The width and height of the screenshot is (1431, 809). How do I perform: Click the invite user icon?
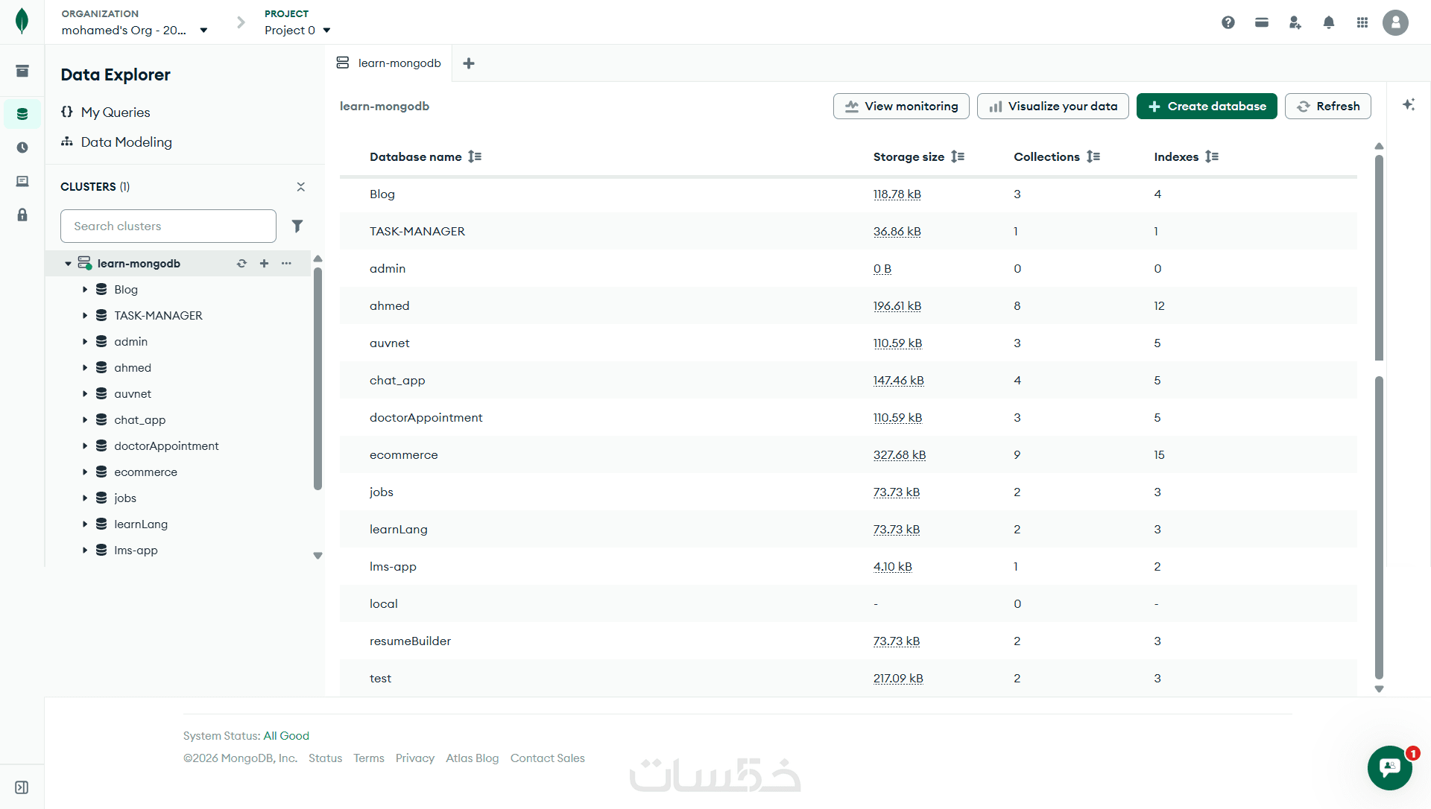click(x=1295, y=22)
